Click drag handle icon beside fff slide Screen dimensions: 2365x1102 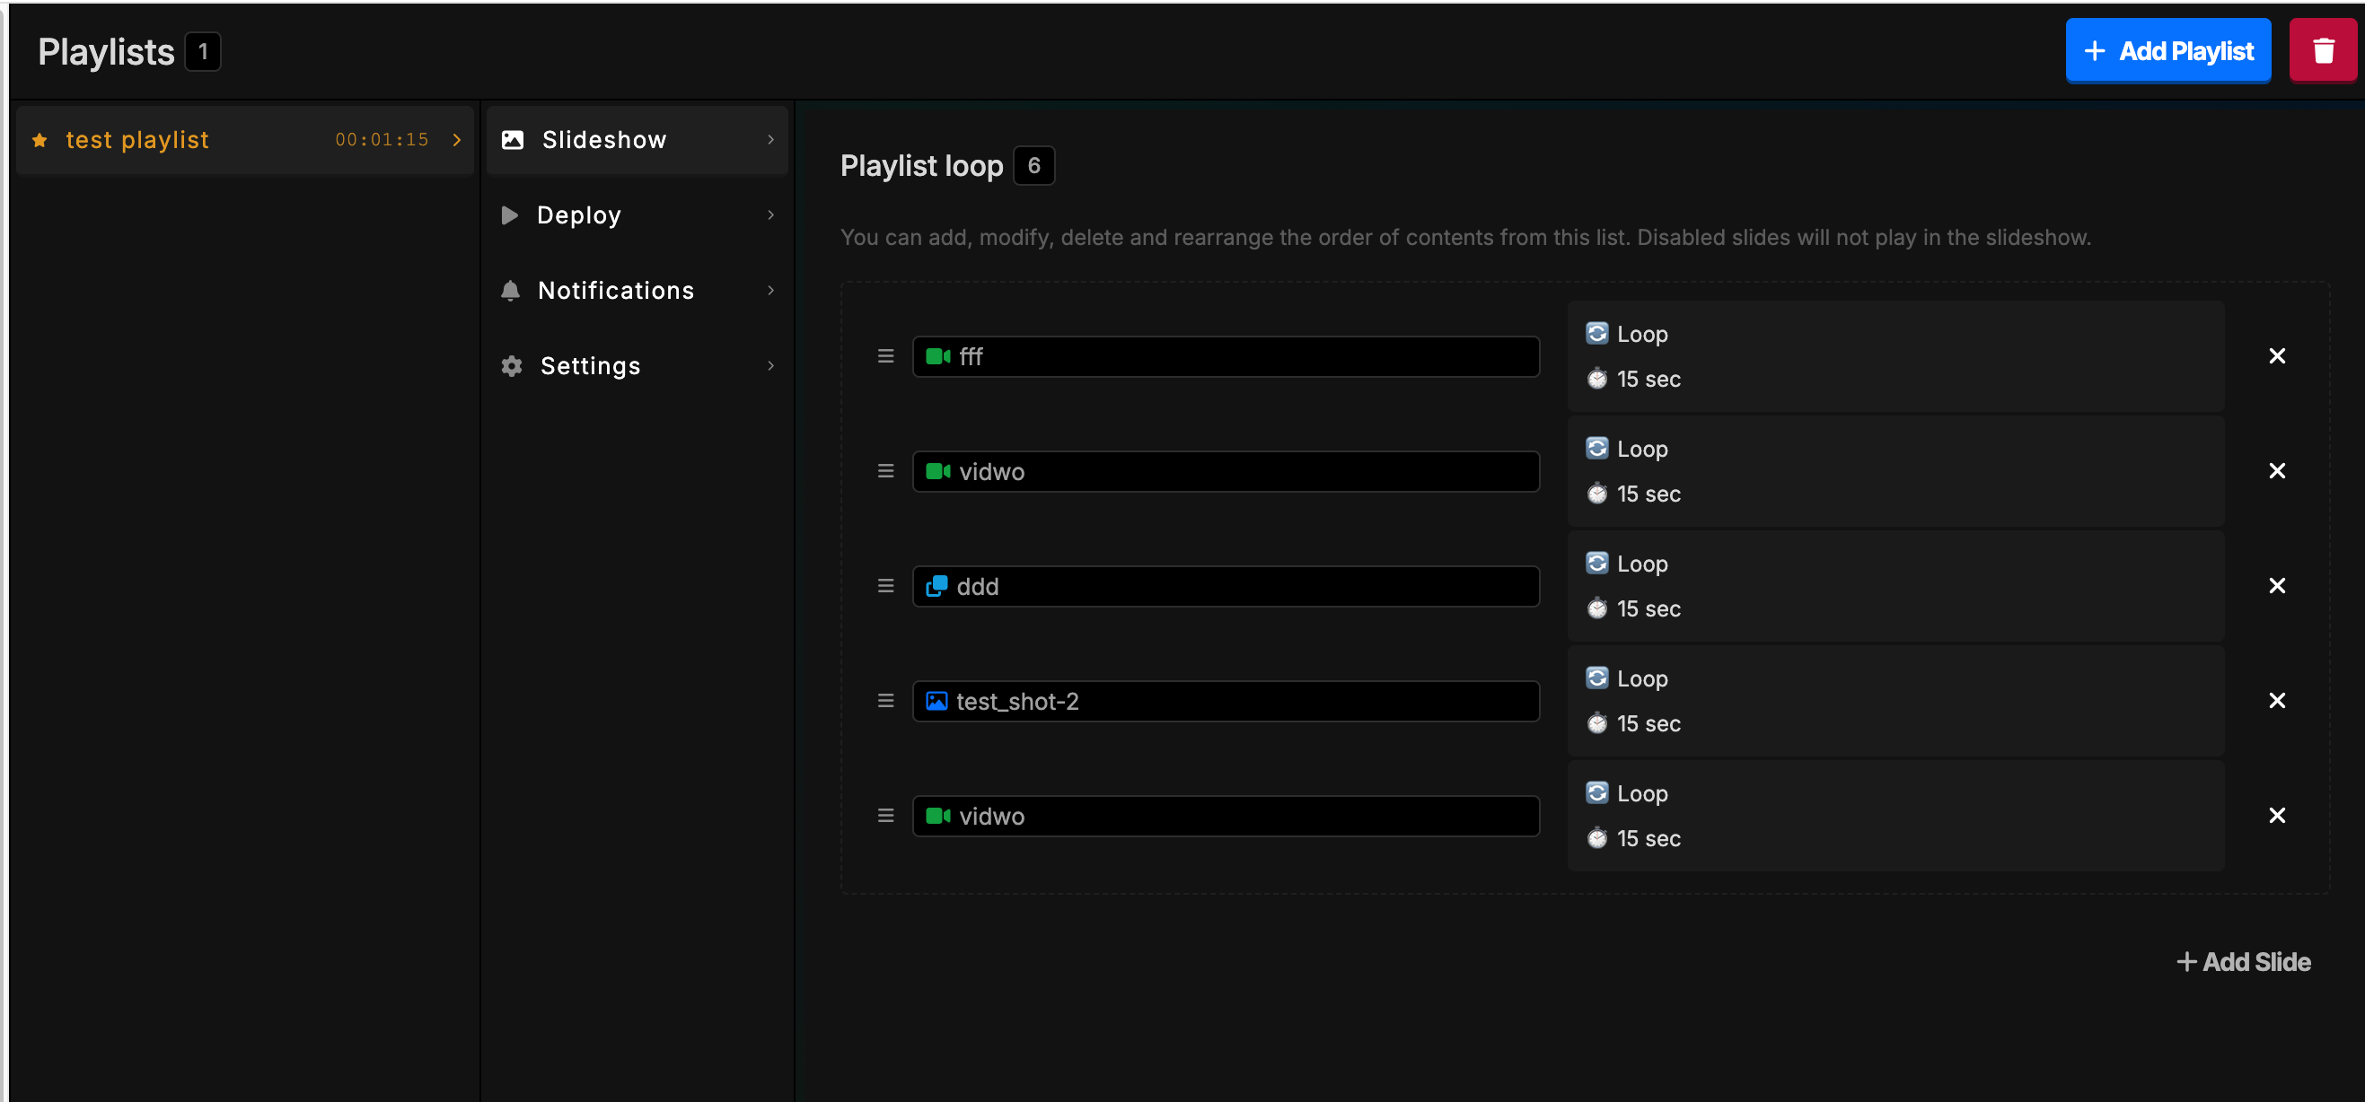coord(885,356)
